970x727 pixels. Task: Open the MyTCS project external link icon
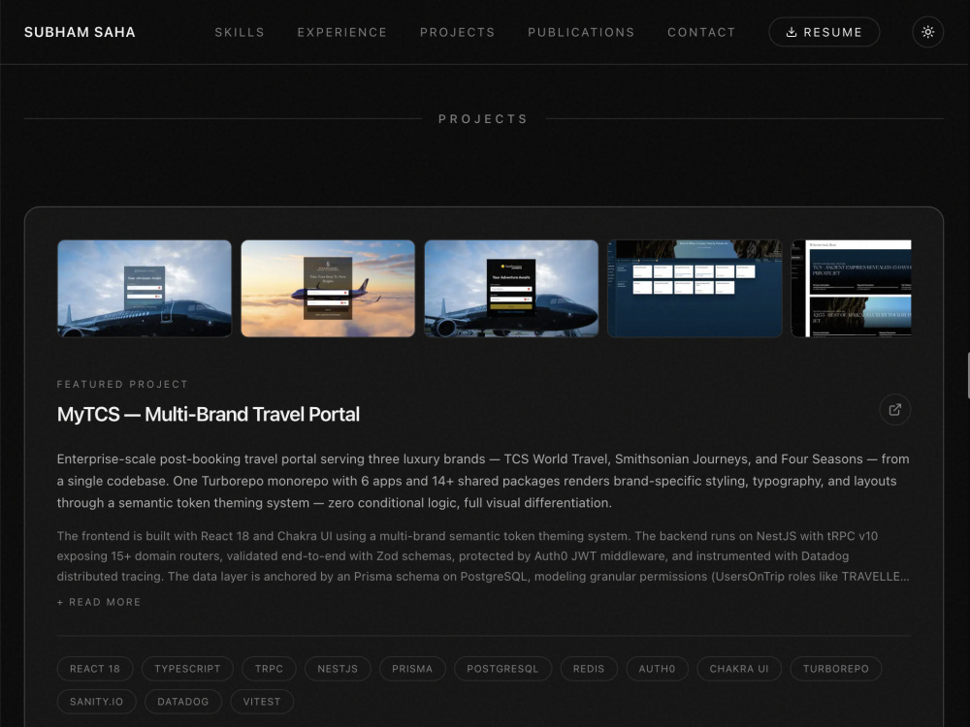click(x=894, y=410)
